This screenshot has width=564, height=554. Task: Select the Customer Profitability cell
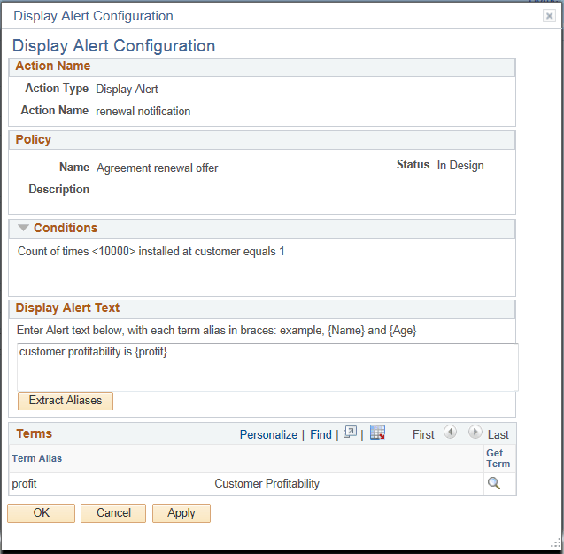coord(348,484)
